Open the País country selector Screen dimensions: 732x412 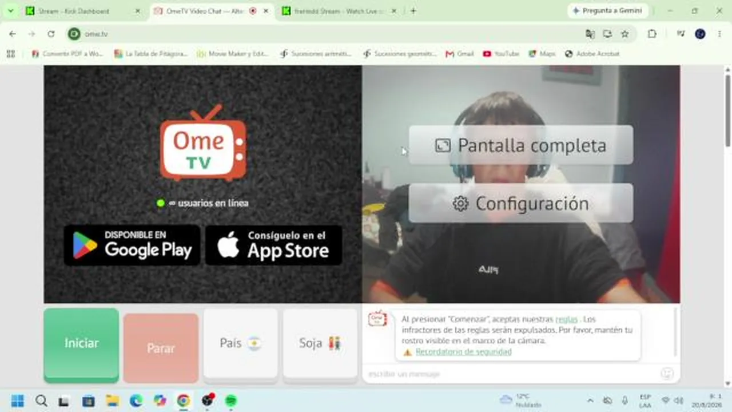coord(241,344)
